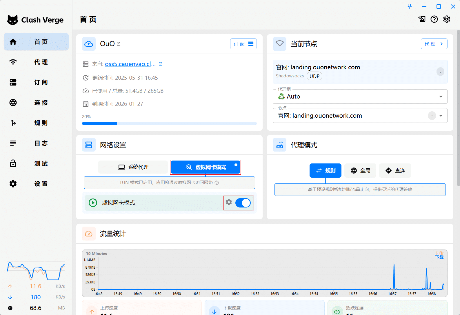460x315 pixels.
Task: Click the 订阅 button in OuO card
Action: (243, 44)
